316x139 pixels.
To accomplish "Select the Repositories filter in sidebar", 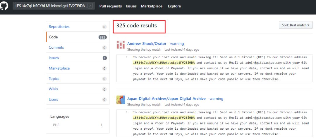I will click(78, 27).
